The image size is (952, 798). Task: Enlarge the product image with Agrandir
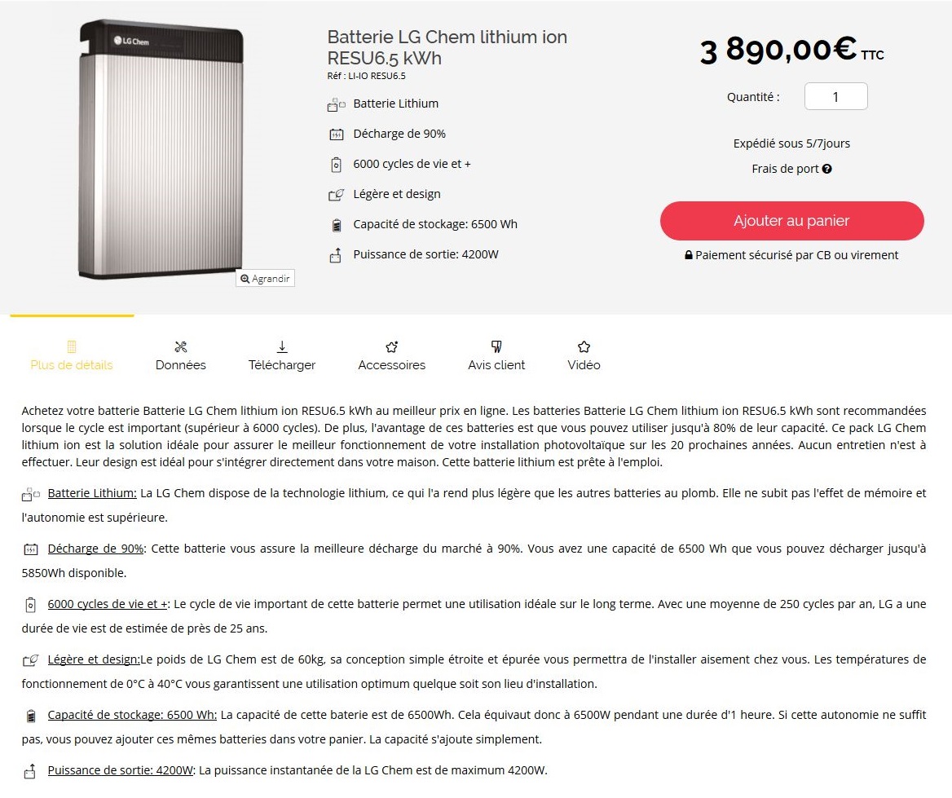266,279
